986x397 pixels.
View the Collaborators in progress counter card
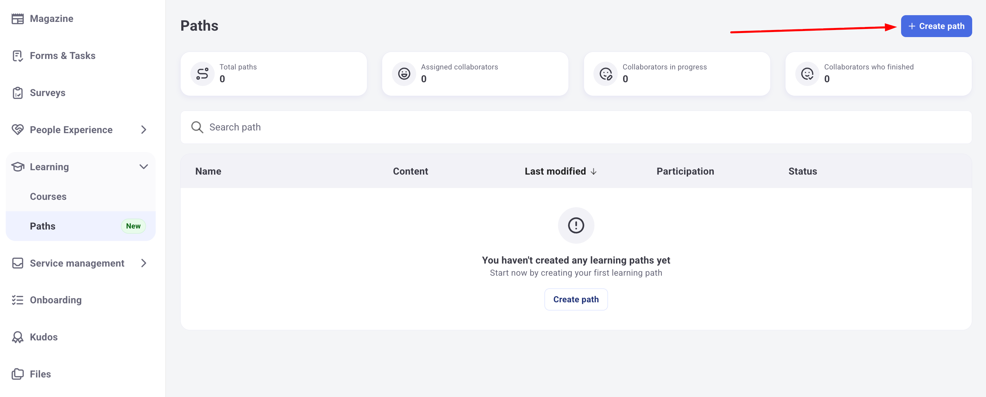coord(677,73)
